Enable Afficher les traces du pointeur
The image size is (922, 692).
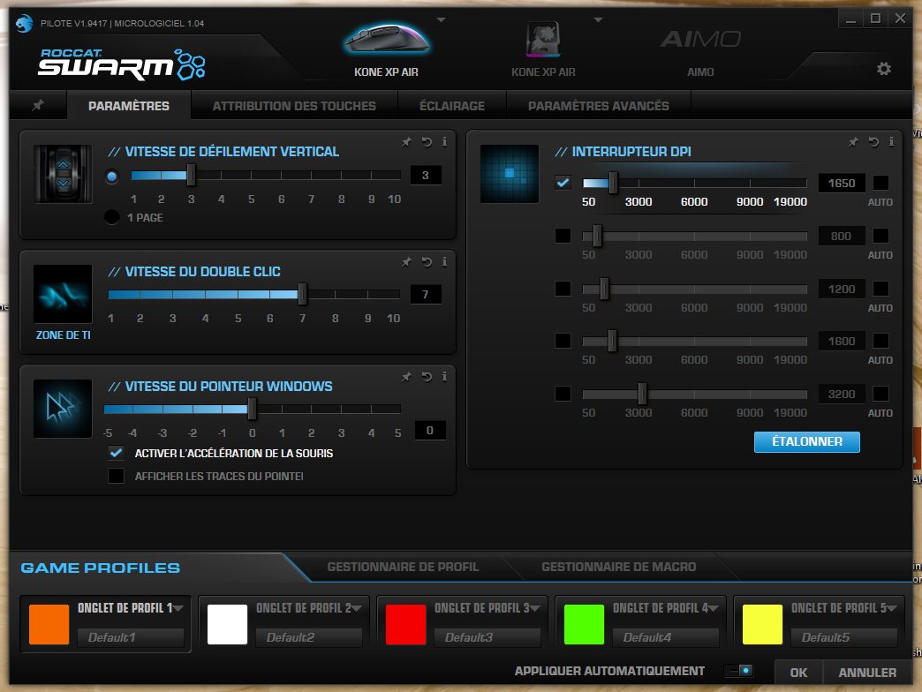tap(116, 477)
